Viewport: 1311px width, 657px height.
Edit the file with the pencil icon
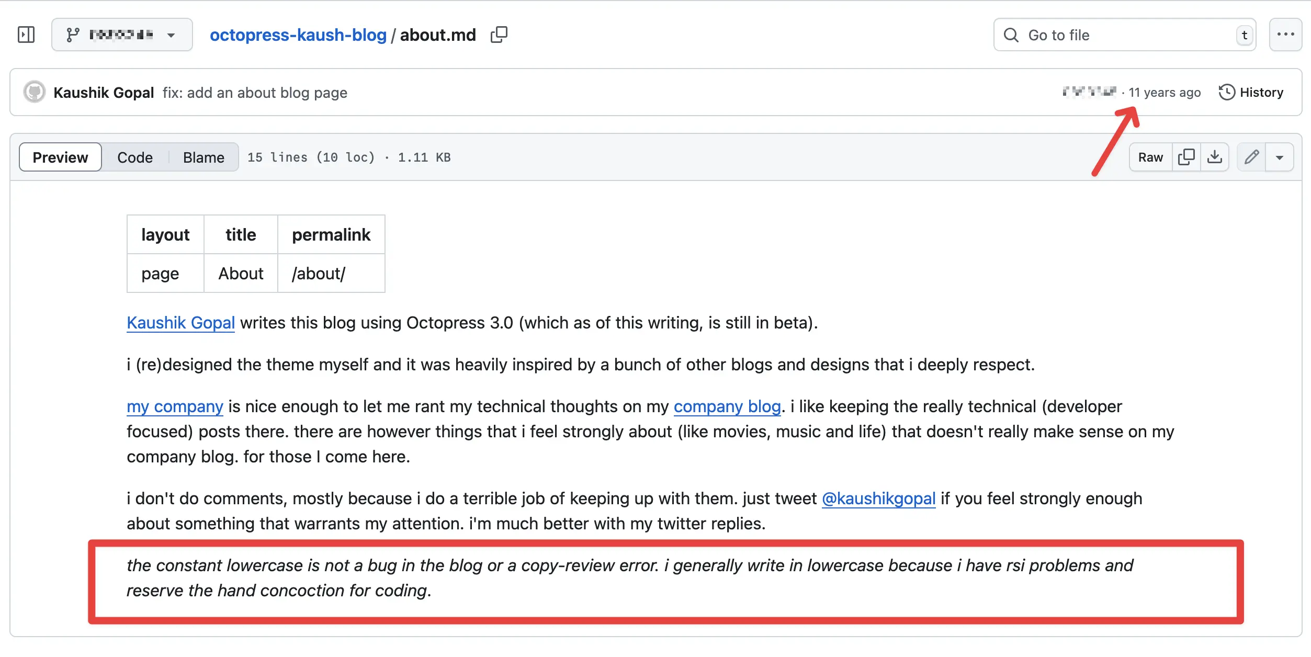click(1251, 156)
